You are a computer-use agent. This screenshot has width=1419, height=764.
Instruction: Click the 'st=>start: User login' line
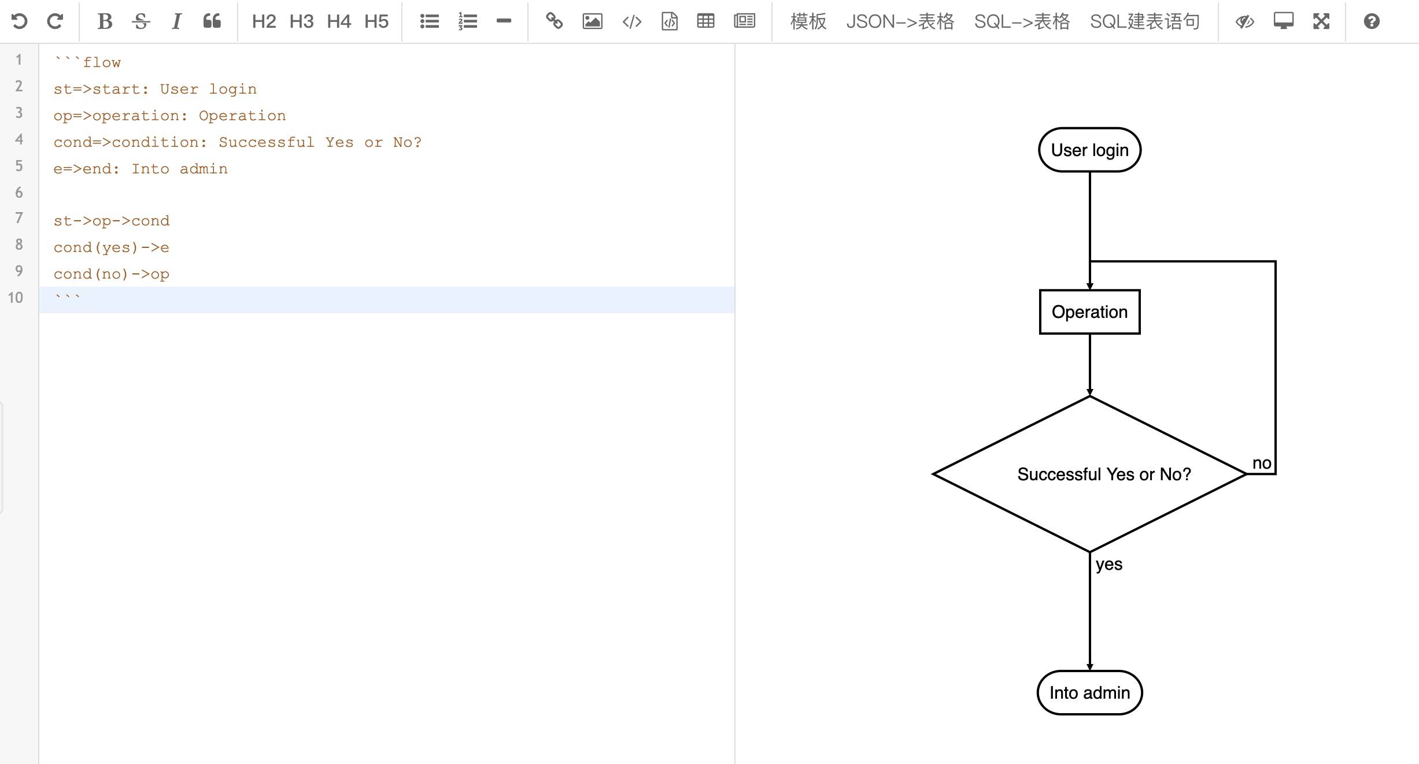[155, 89]
